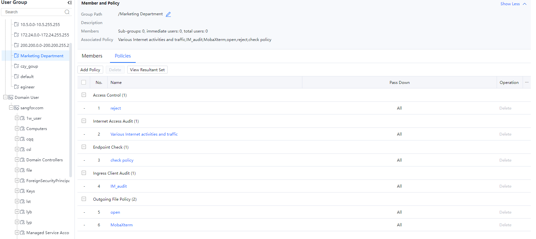Click the search magnifier icon
536x239 pixels.
[x=67, y=12]
